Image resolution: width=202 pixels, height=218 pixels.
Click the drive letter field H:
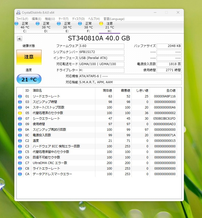pyautogui.click(x=102, y=70)
